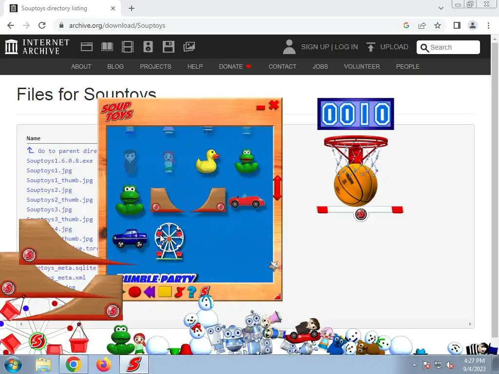Open the BLOG menu item
This screenshot has height=374, width=499.
(115, 66)
